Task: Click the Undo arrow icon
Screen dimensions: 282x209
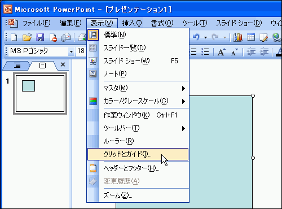Action: tap(196, 37)
